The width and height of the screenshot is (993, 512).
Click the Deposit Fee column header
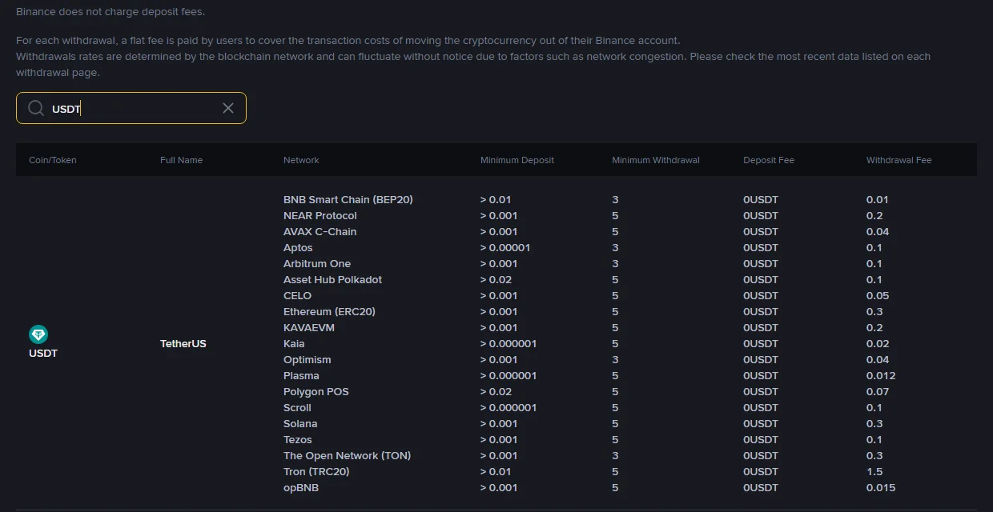tap(769, 160)
